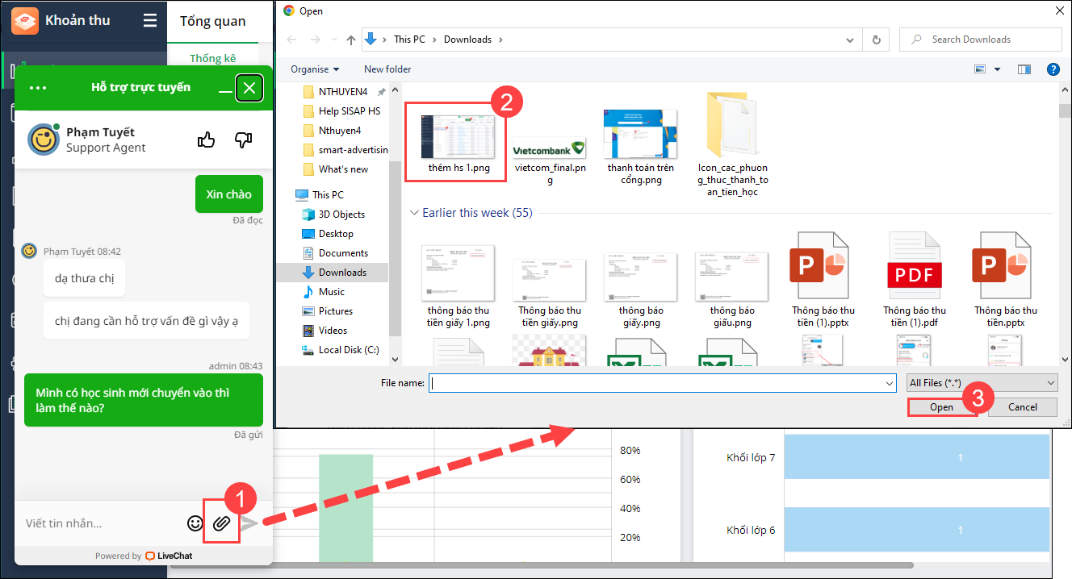1072x579 pixels.
Task: Click the attachment paperclip icon in chat
Action: [x=221, y=523]
